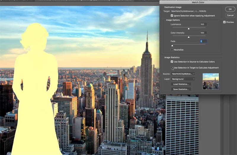Click the Match Color dialog title bar
This screenshot has width=237, height=155.
(x=198, y=2)
